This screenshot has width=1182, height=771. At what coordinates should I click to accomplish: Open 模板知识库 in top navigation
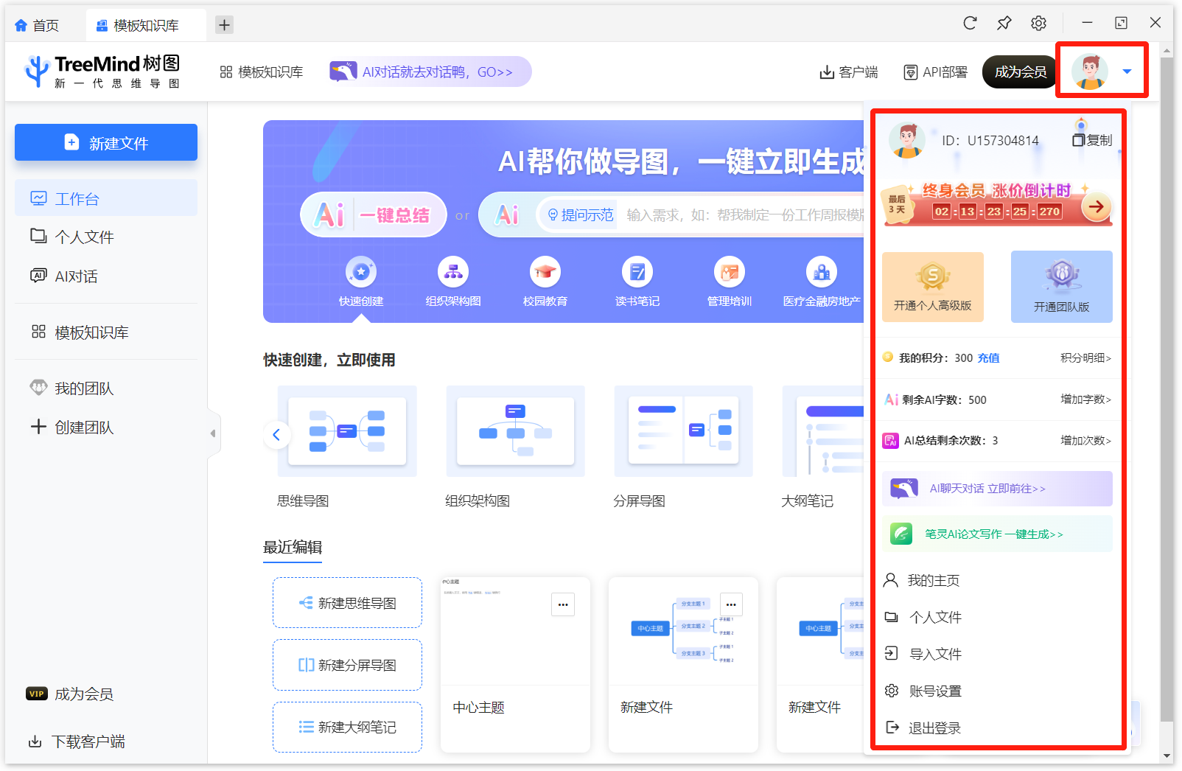tap(262, 71)
